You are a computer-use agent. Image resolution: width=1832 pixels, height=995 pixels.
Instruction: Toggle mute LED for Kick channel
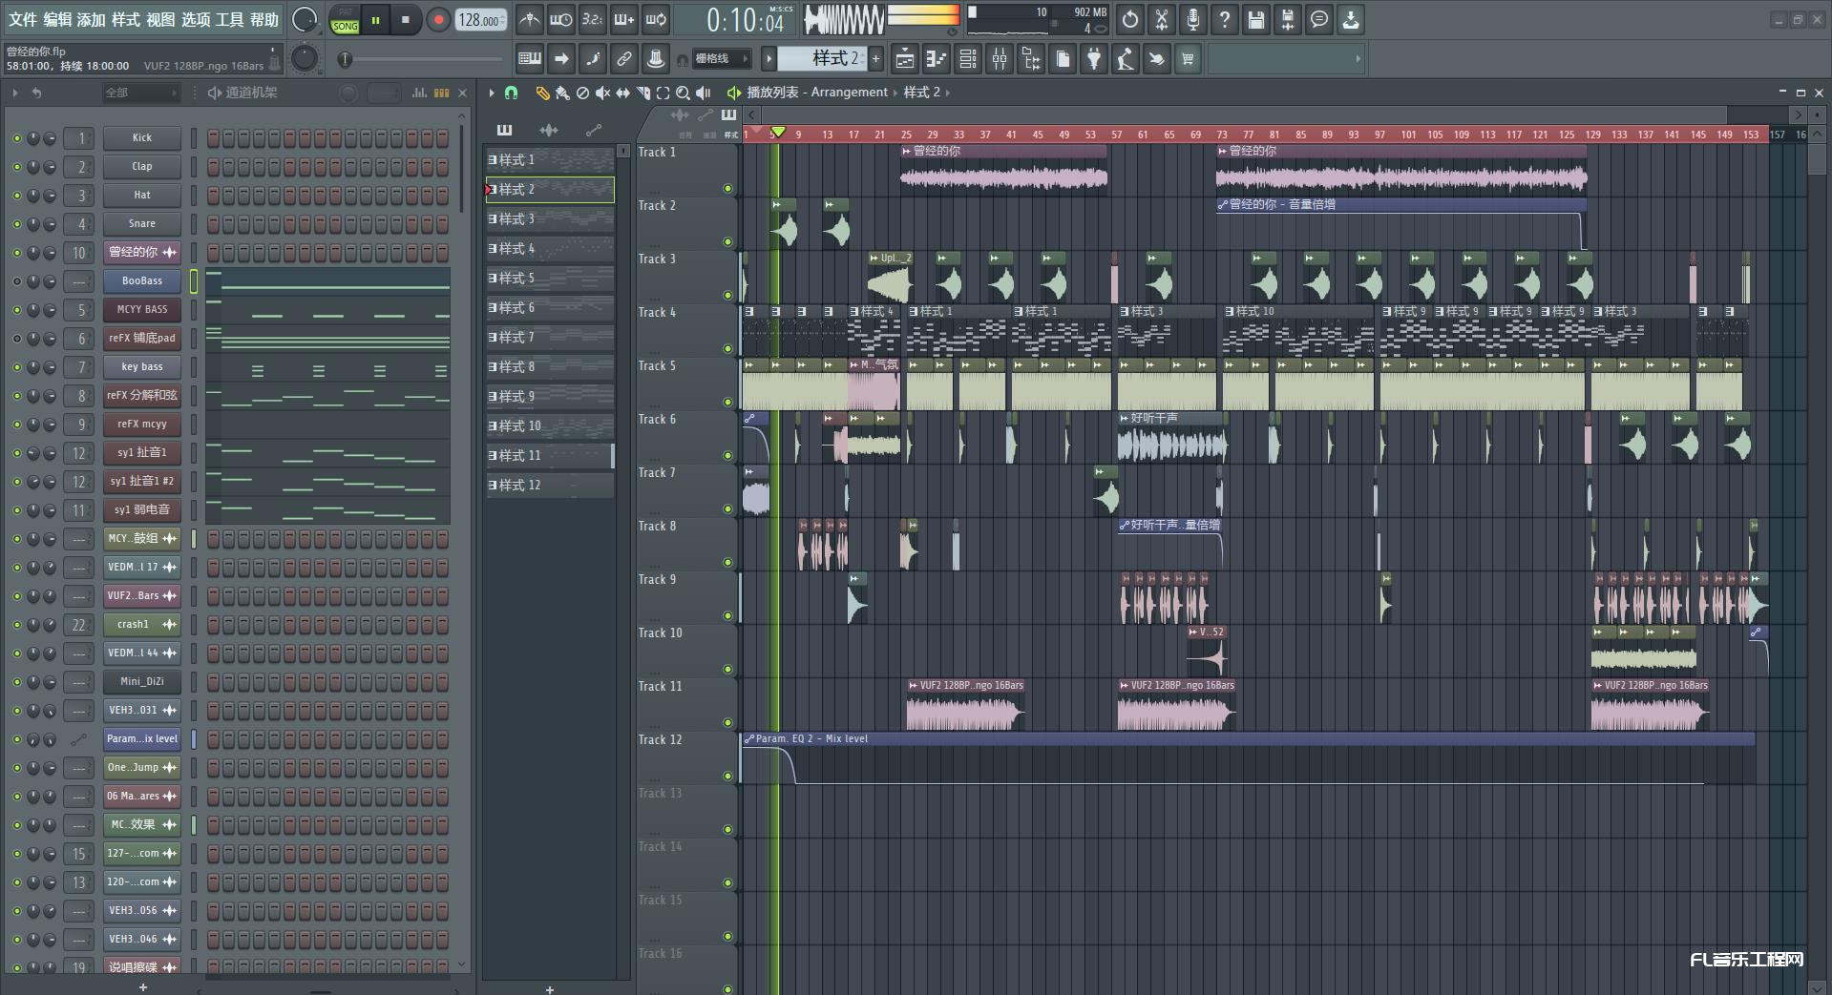click(16, 138)
